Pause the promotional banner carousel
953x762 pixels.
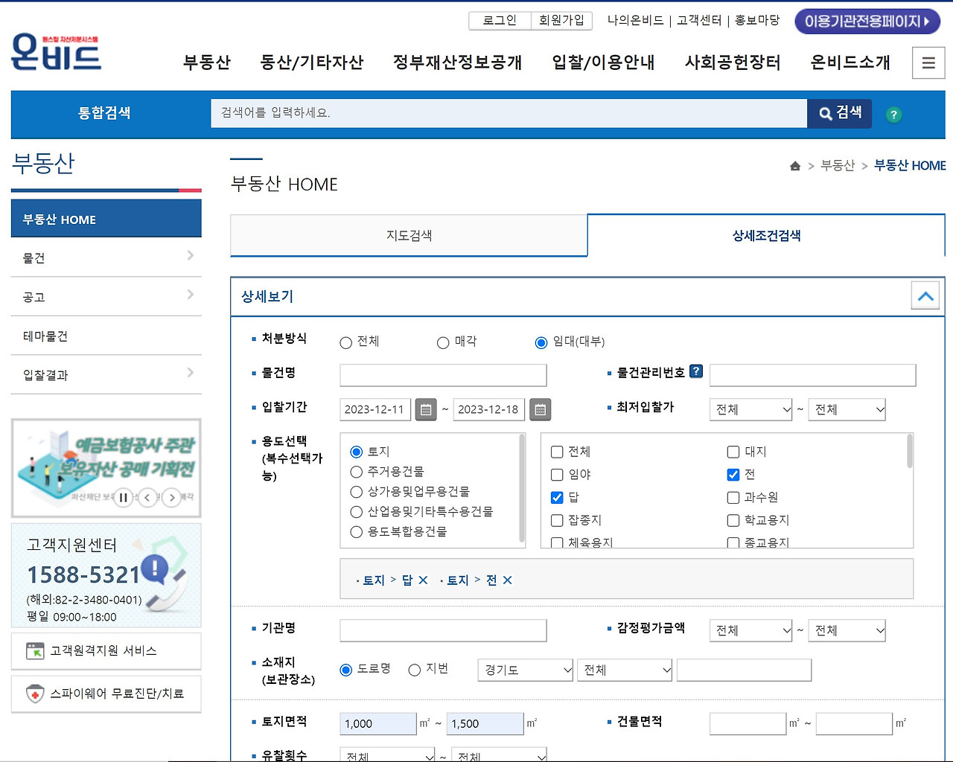pyautogui.click(x=123, y=497)
